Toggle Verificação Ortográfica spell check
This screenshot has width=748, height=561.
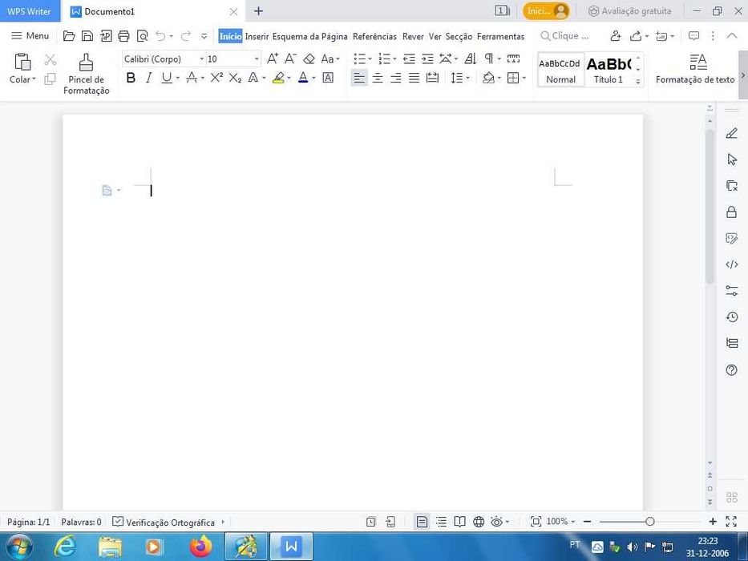tap(164, 522)
